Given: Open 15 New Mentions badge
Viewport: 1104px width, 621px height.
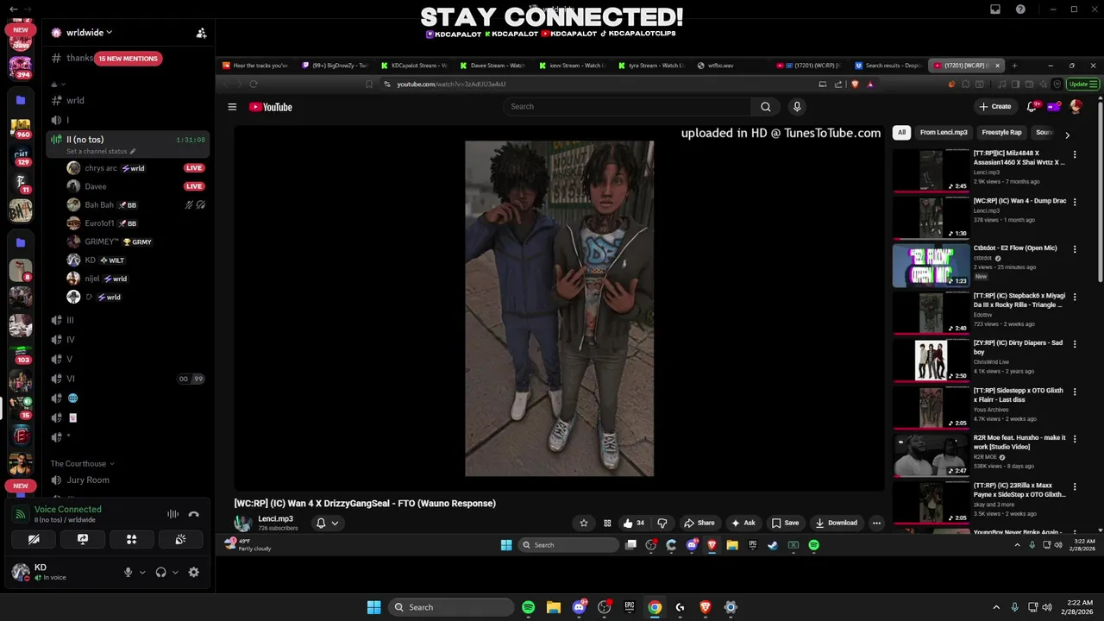Looking at the screenshot, I should 128,59.
